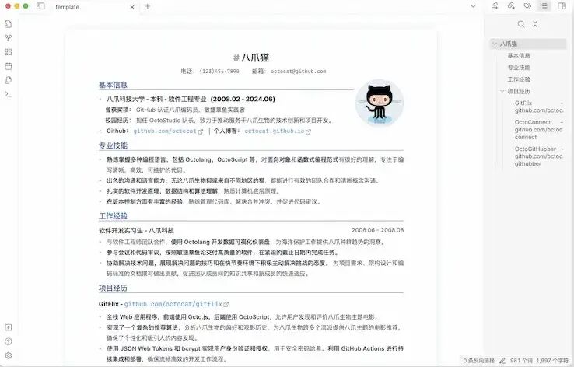Click the outline search magnifier icon
Viewport: 574px width, 367px height.
coord(521,24)
